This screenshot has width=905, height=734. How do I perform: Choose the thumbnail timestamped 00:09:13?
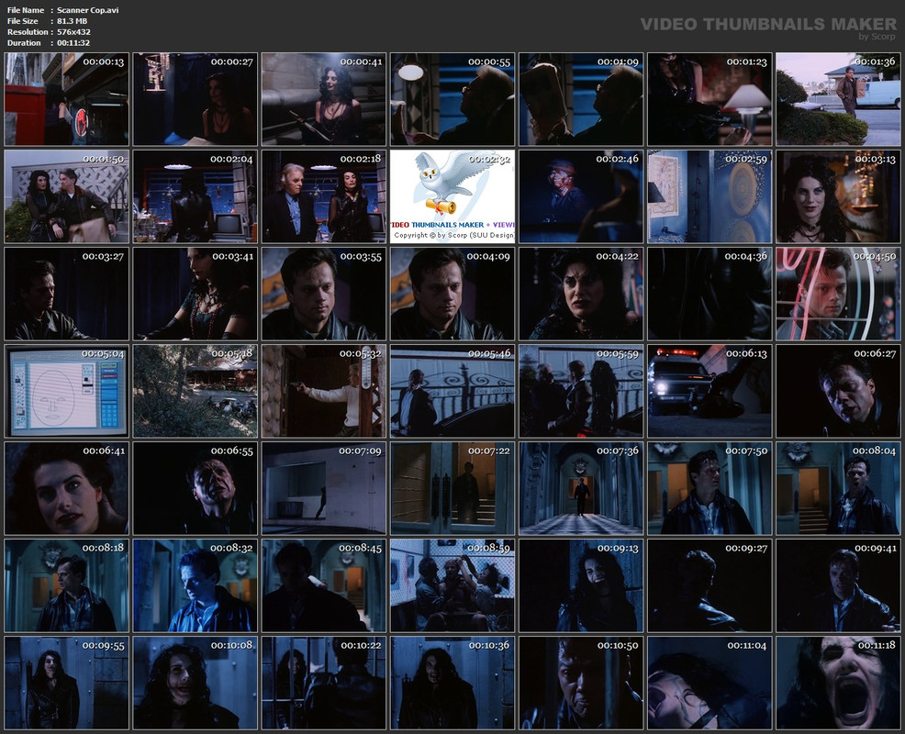(581, 585)
